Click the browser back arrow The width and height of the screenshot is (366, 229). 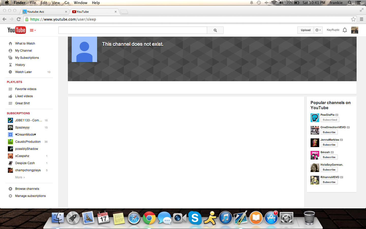click(4, 19)
